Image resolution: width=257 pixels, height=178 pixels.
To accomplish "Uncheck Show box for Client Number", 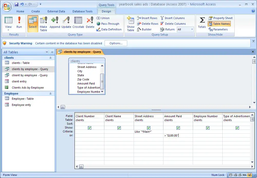I will [89, 128].
